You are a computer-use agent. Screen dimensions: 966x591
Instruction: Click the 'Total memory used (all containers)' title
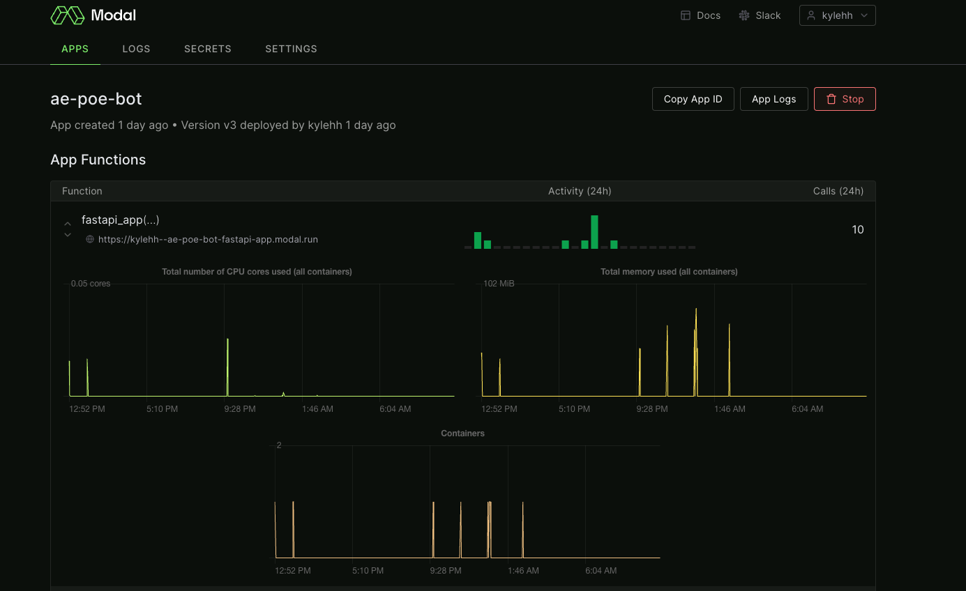[x=669, y=272]
